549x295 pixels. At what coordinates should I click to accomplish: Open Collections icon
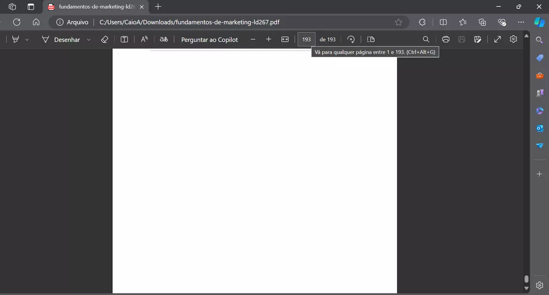coord(482,22)
